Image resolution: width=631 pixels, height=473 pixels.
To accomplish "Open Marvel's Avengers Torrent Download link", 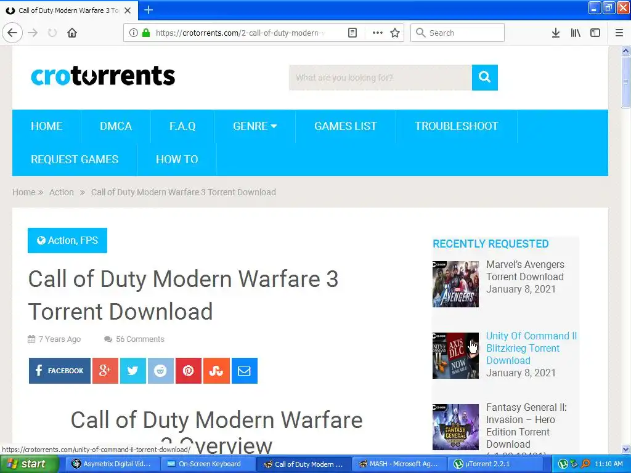I will point(525,271).
